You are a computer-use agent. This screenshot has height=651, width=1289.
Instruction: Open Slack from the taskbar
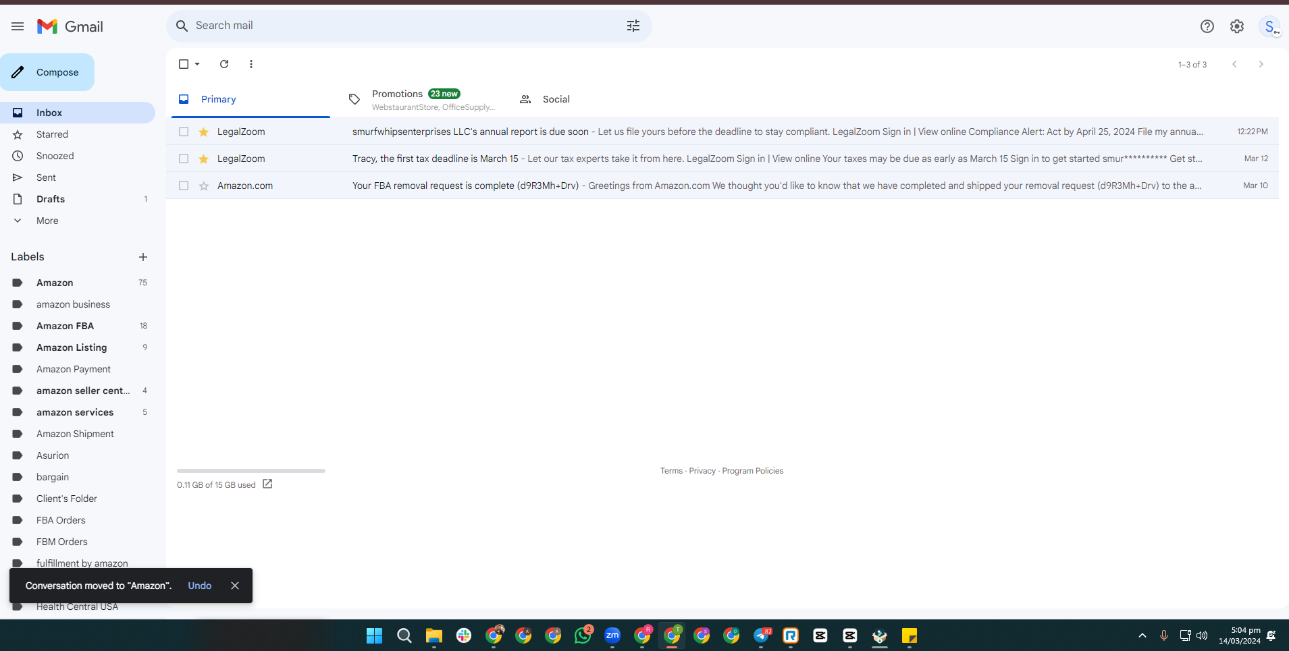click(x=463, y=635)
